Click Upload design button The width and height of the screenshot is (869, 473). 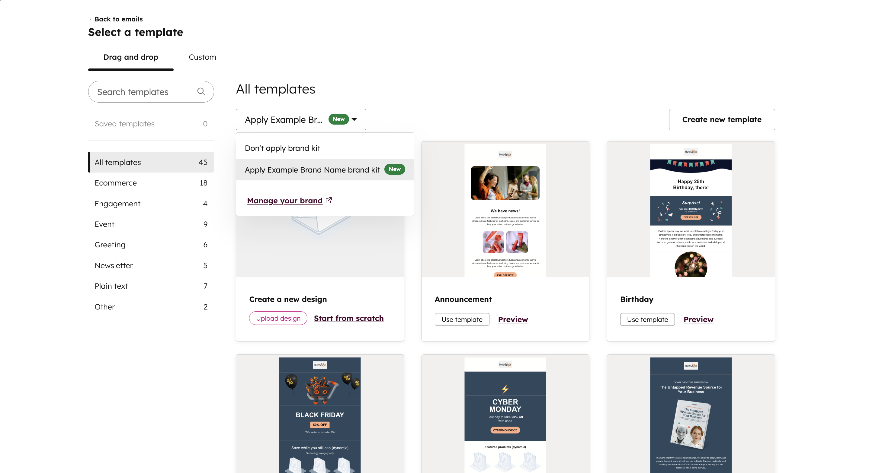[278, 318]
